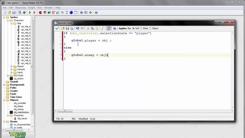Create a new object with blue ball
This screenshot has height=138, width=245.
click(x=71, y=13)
